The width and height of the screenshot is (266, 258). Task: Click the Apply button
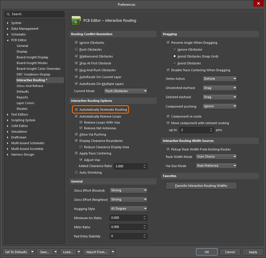point(253,252)
